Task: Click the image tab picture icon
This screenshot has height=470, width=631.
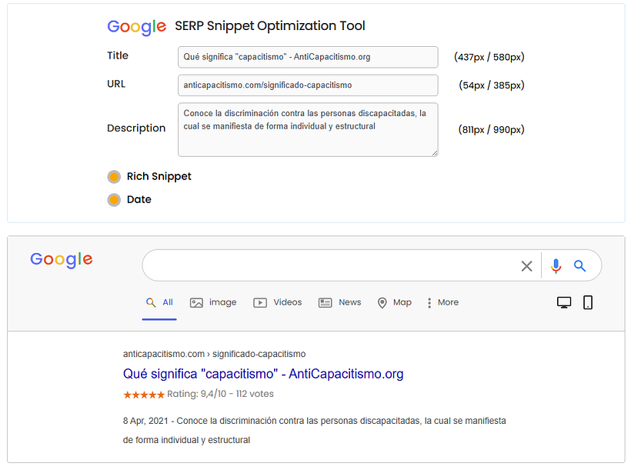Action: tap(196, 302)
